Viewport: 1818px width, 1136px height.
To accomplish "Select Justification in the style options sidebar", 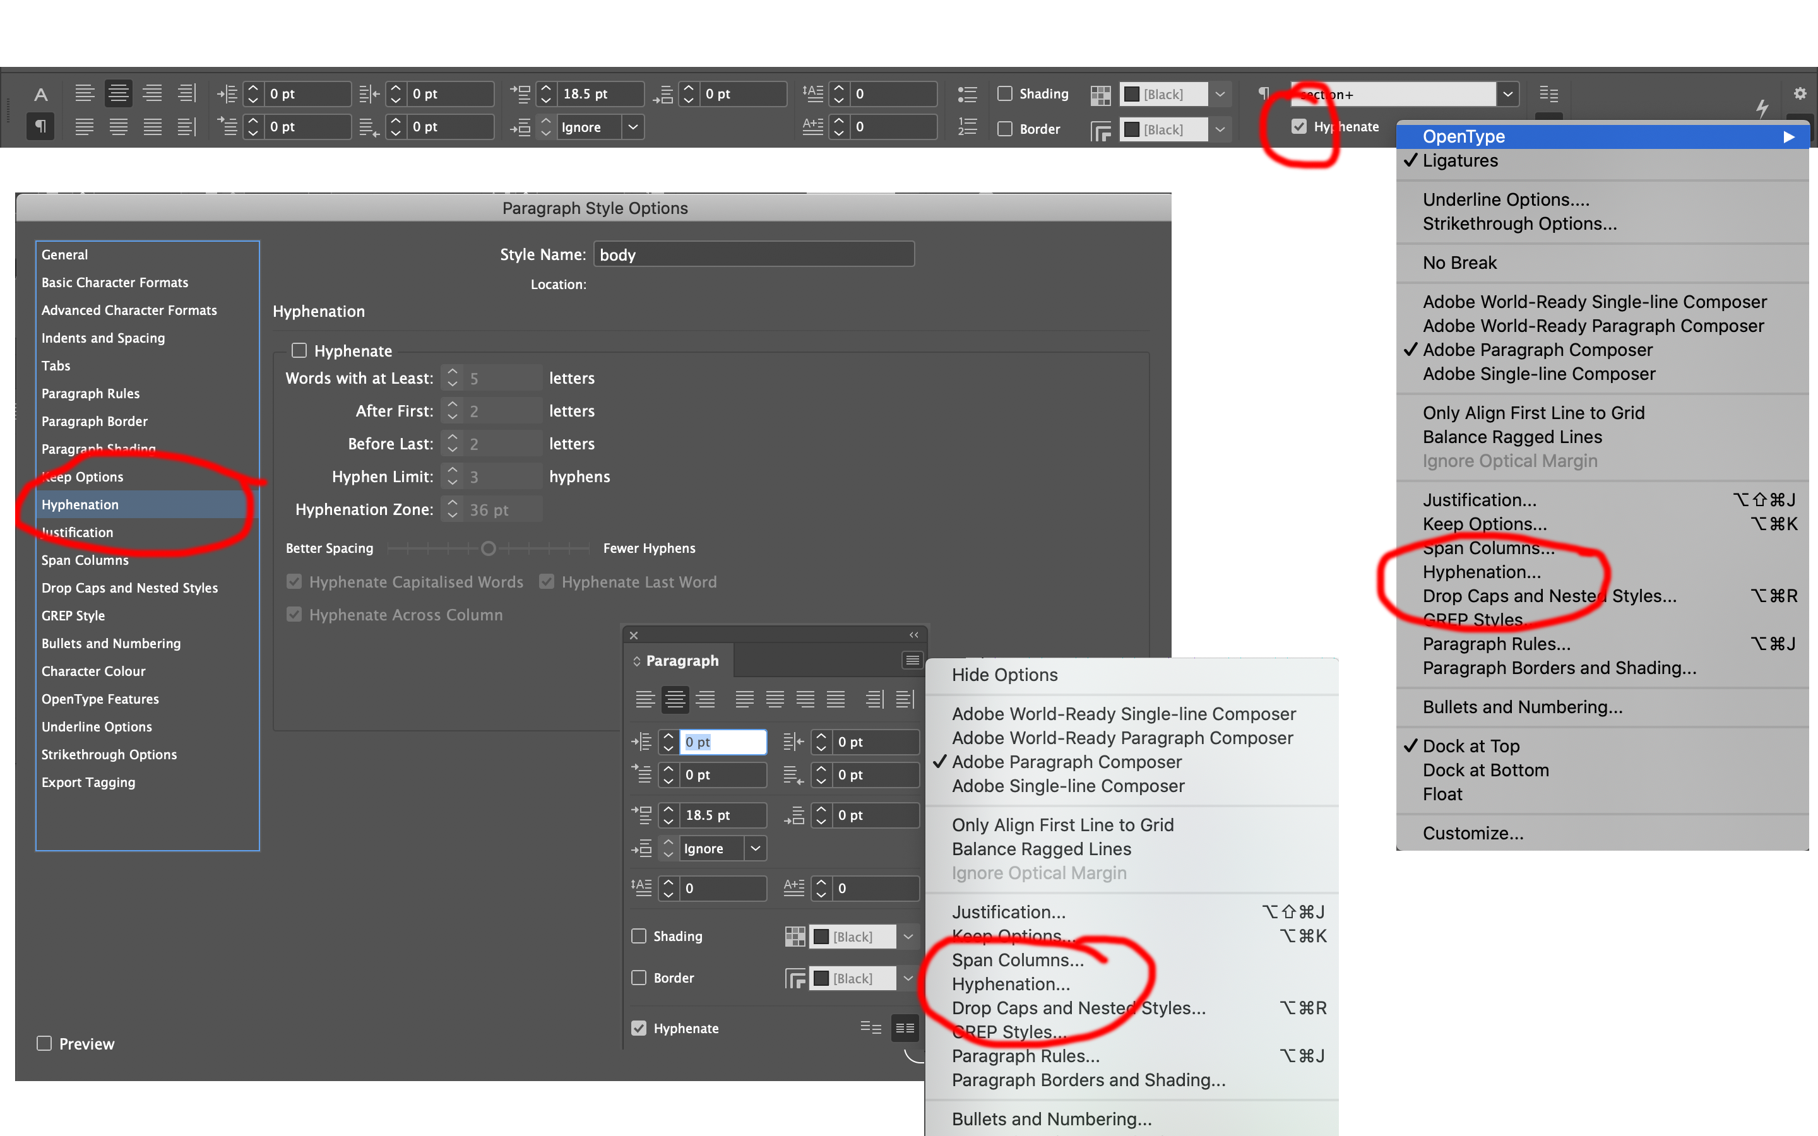I will 76,532.
